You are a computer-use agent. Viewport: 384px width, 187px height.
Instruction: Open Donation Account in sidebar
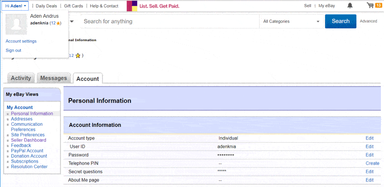click(29, 156)
